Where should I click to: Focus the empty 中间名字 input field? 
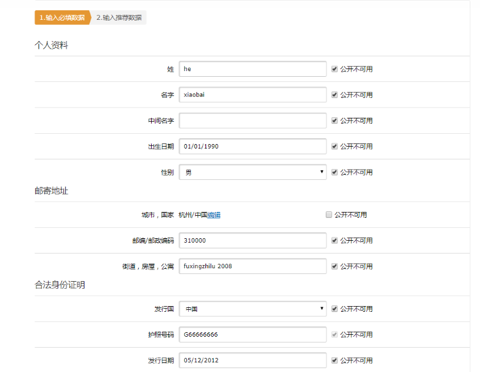click(253, 120)
